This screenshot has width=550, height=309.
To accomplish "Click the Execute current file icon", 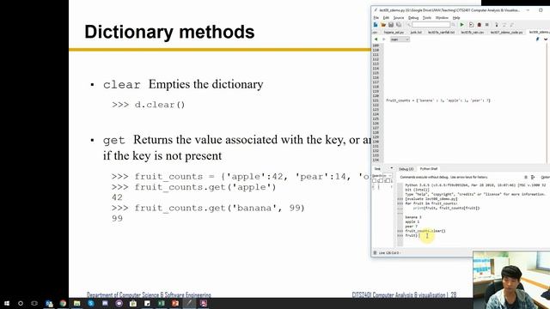I will tap(471, 25).
